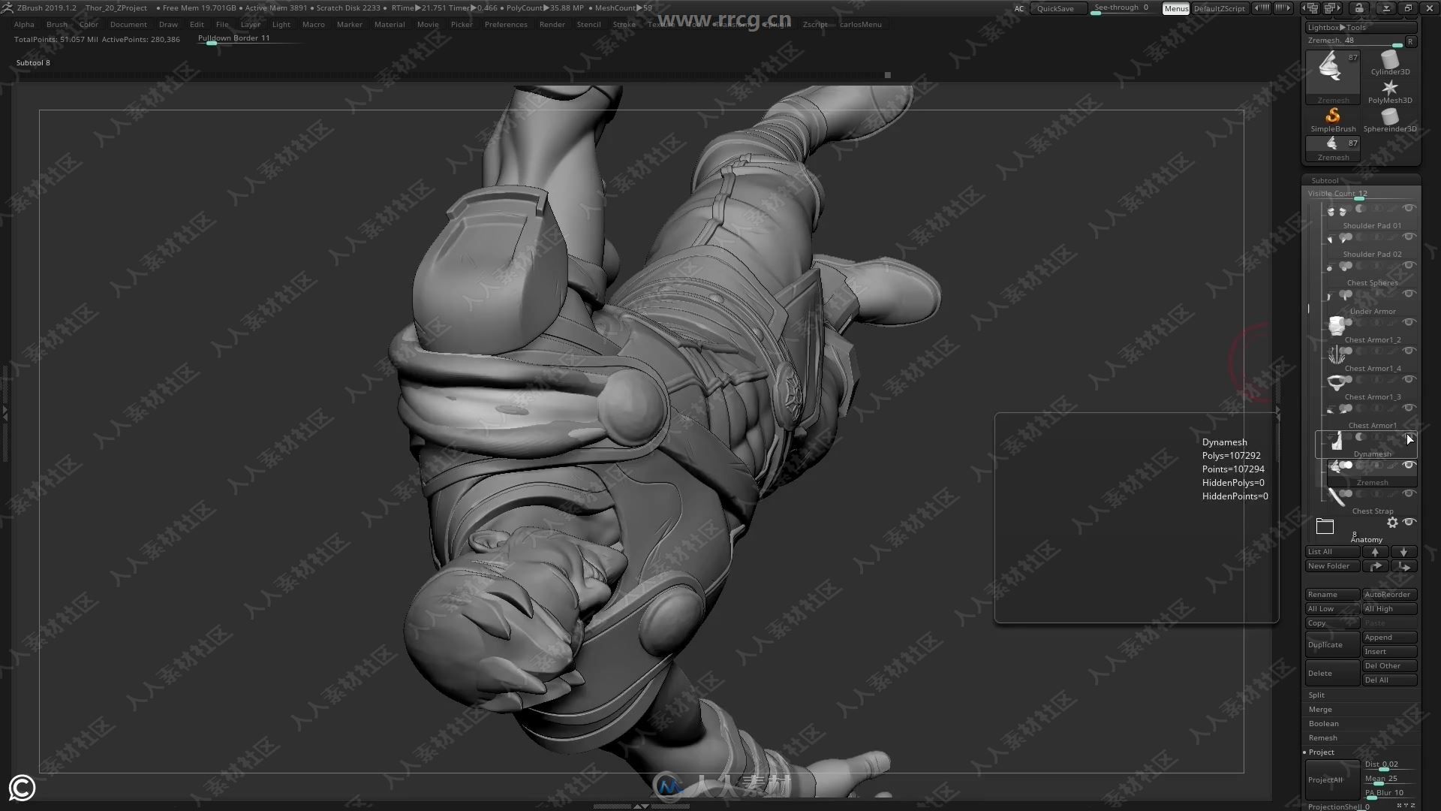Load previous UI layout icon
Image resolution: width=1441 pixels, height=811 pixels.
tap(1311, 8)
